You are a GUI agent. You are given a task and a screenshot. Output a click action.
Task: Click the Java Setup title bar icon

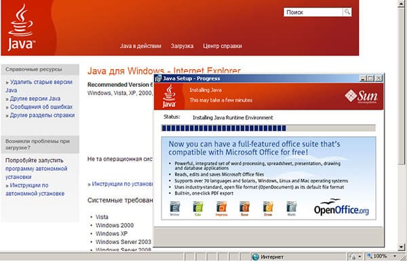(158, 79)
